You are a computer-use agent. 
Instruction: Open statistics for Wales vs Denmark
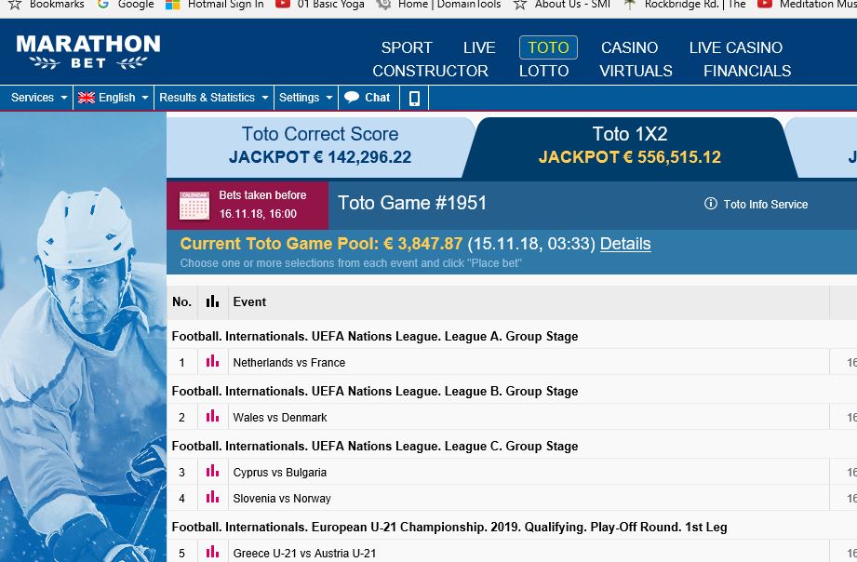212,417
